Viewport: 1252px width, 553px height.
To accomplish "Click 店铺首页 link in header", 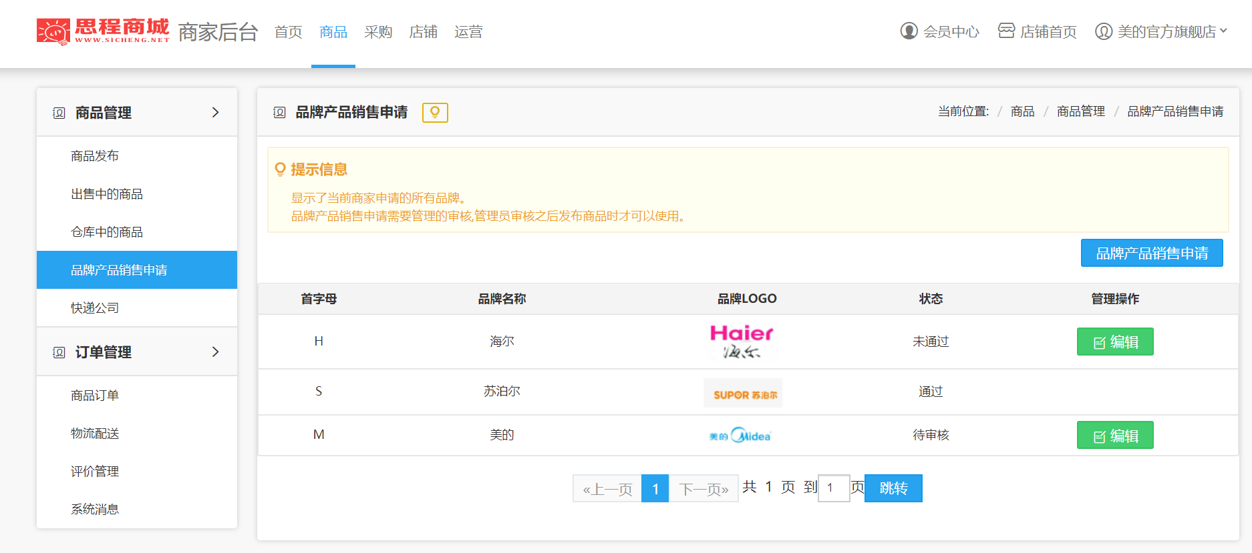I will [x=1048, y=32].
